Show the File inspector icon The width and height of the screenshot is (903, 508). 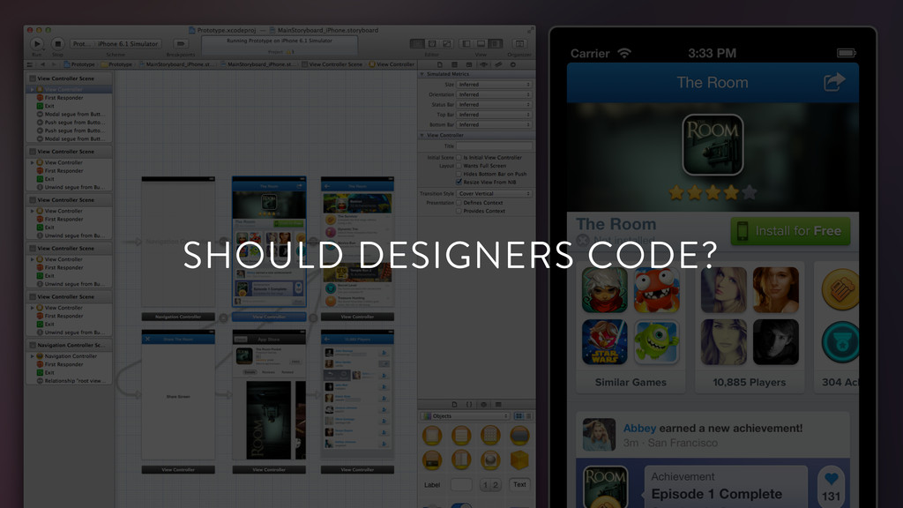(x=440, y=64)
